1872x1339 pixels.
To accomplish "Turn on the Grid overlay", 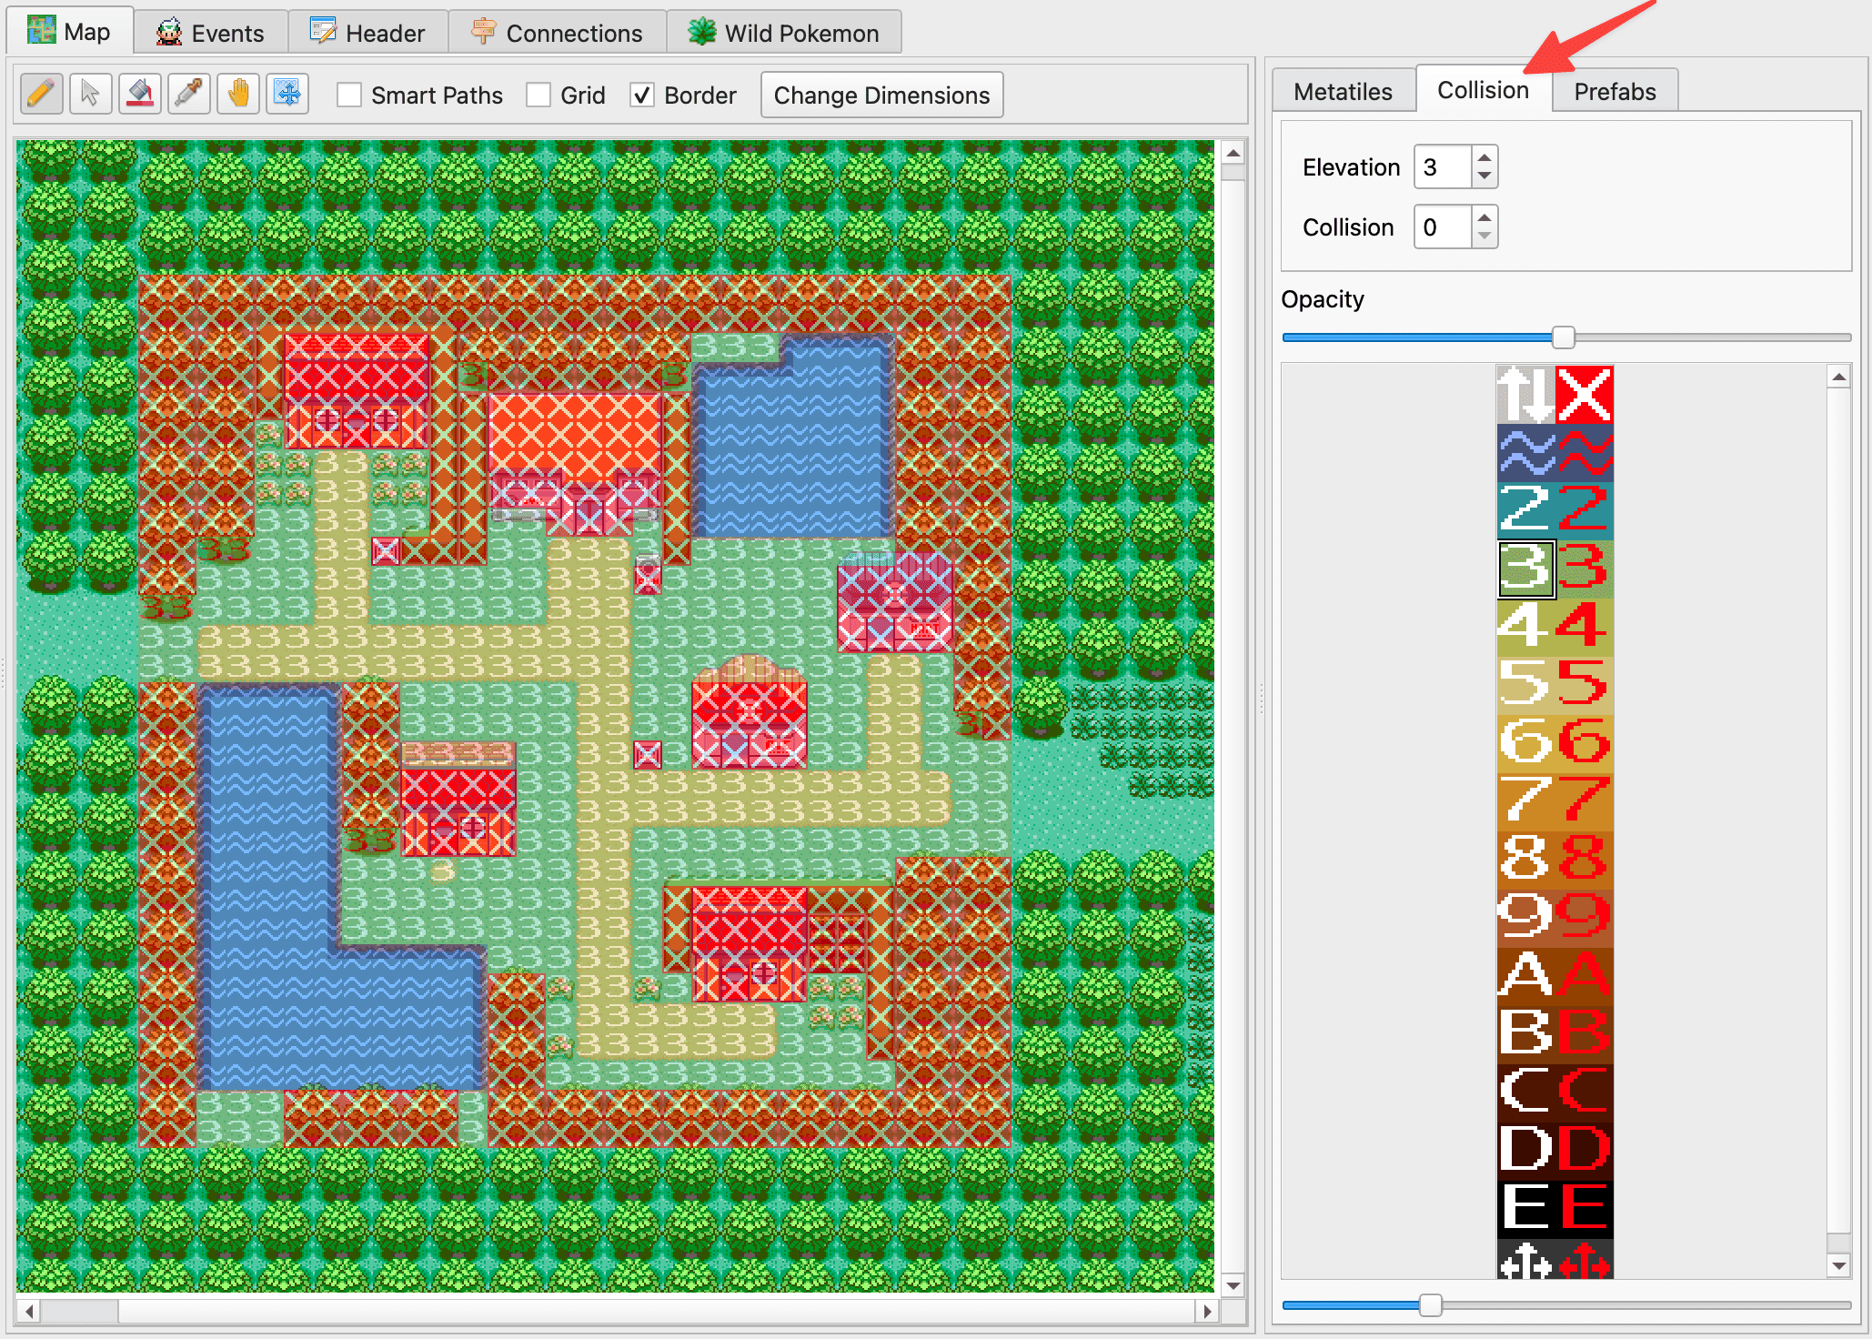I will [539, 94].
